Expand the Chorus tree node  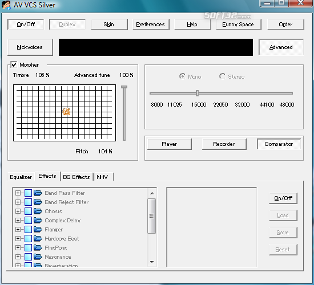click(x=18, y=211)
